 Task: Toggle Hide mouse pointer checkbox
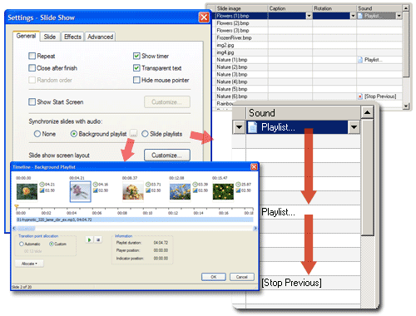point(136,80)
